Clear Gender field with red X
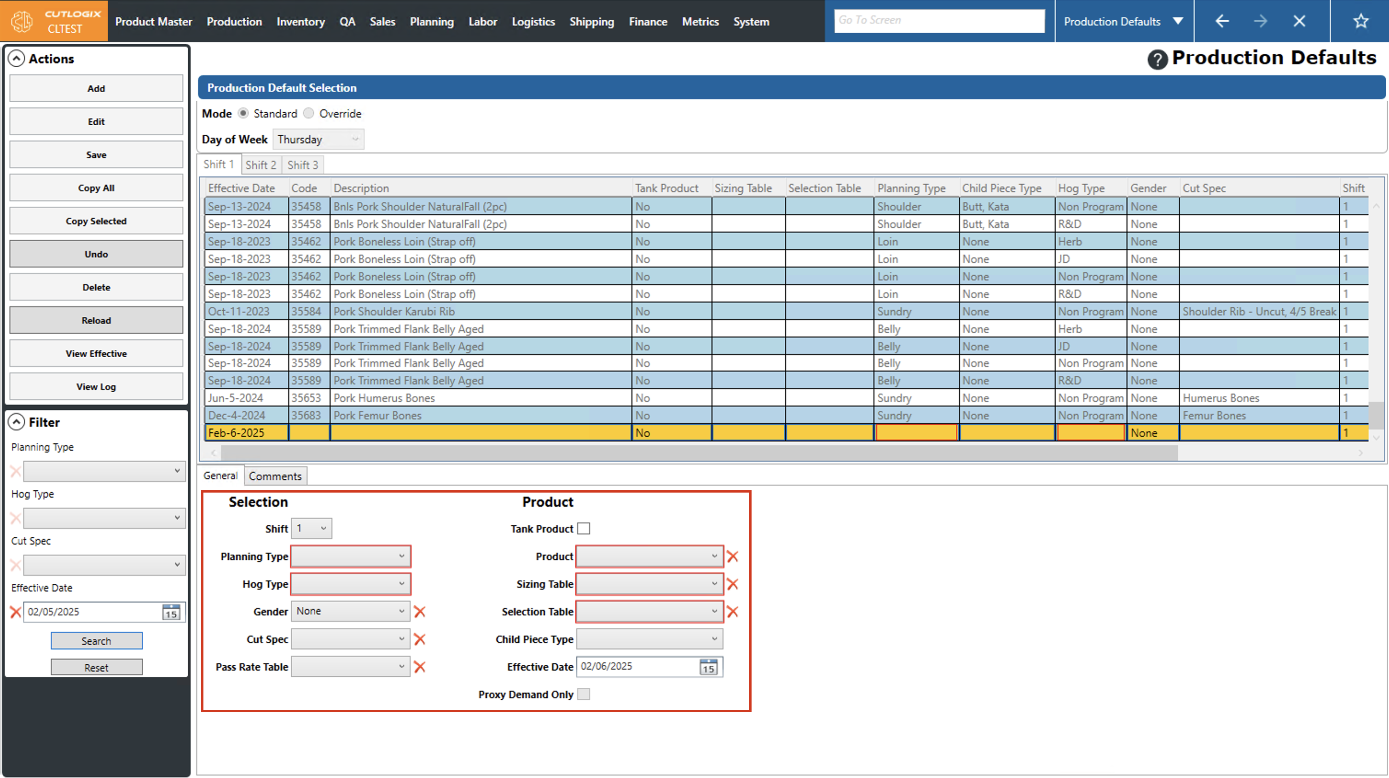This screenshot has width=1389, height=778. click(419, 611)
